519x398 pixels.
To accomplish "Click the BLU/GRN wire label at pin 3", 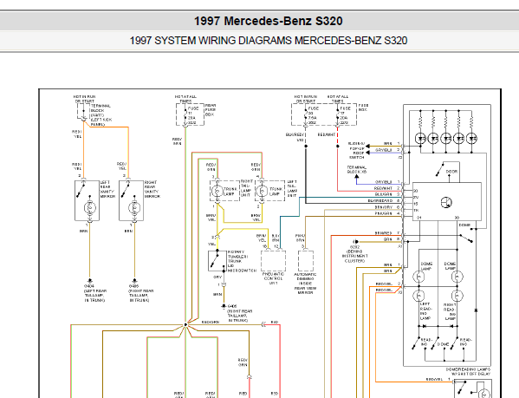I will 383,194.
